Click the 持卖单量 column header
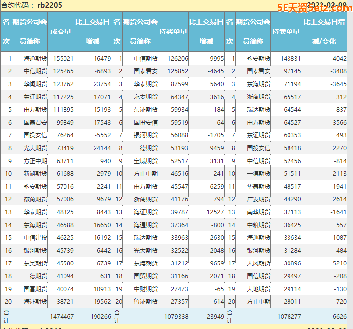The width and height of the screenshot is (353, 329). pyautogui.click(x=286, y=32)
